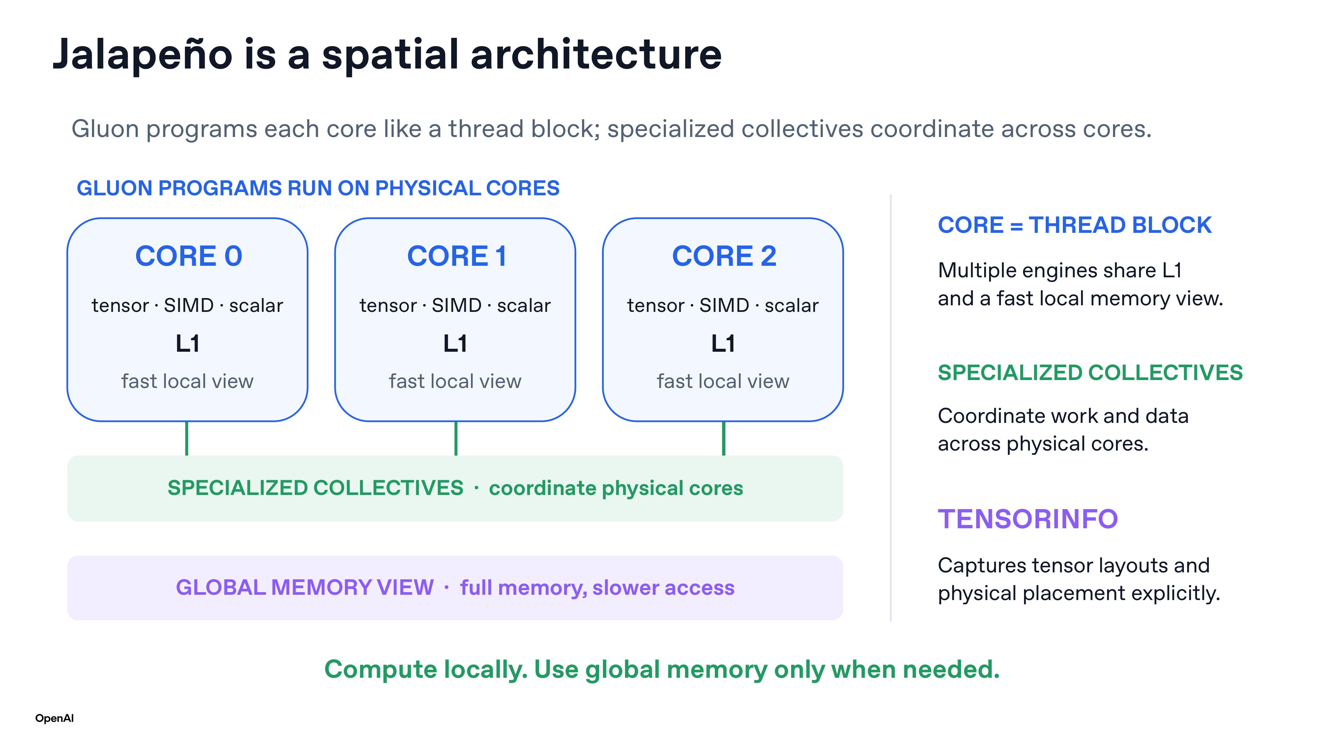
Task: Click 'coordinate physical cores' in the green bar
Action: (616, 488)
